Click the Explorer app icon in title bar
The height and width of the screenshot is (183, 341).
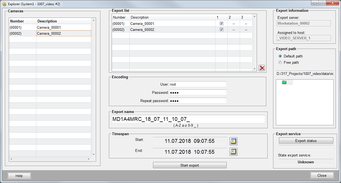(4, 4)
